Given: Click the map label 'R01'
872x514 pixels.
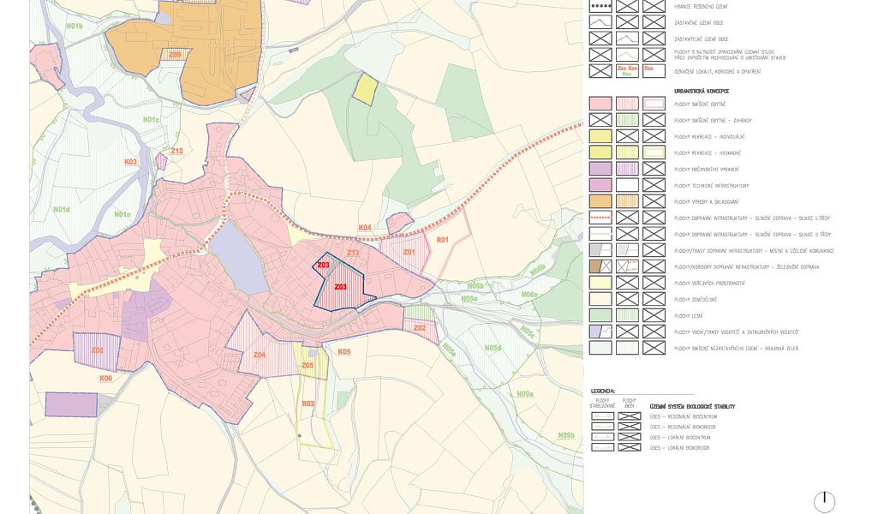Looking at the screenshot, I should click(x=442, y=240).
